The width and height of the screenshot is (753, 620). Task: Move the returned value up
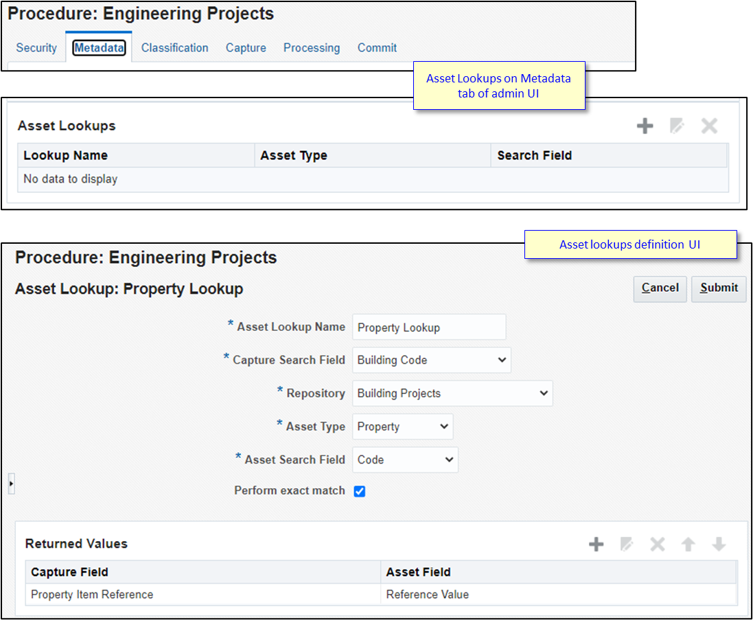tap(688, 544)
